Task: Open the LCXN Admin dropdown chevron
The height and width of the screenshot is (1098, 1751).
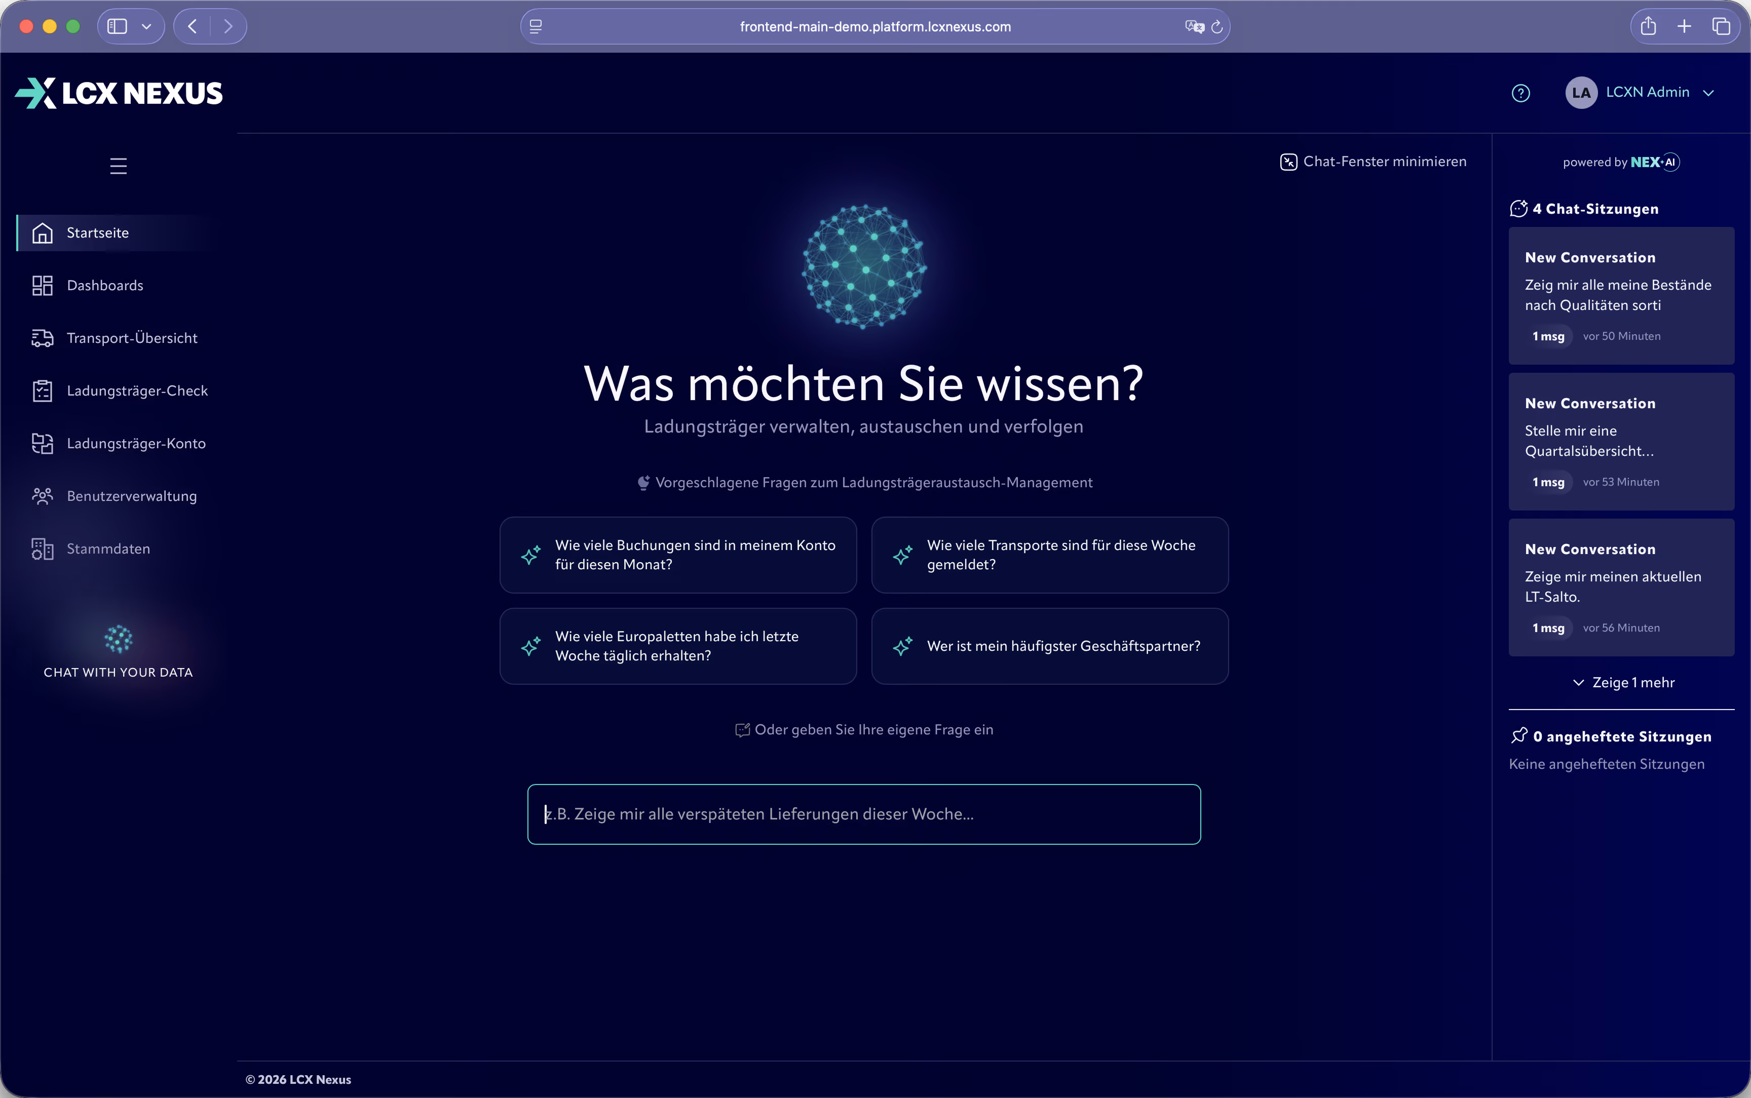Action: click(x=1708, y=93)
